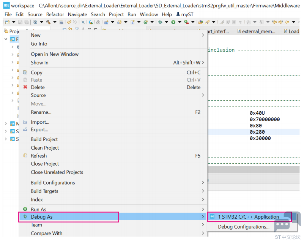The image size is (304, 243).
Task: Click the Last Edit Location arrow icon
Action: [274, 22]
